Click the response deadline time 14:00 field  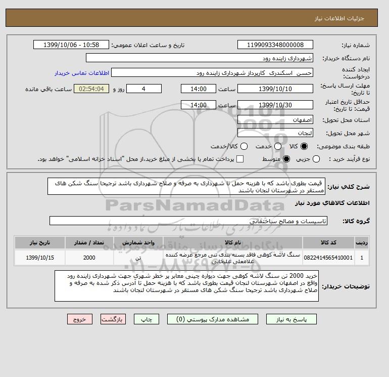[x=199, y=89]
